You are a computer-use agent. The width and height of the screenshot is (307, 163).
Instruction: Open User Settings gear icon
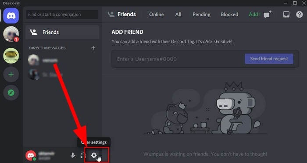pos(94,156)
